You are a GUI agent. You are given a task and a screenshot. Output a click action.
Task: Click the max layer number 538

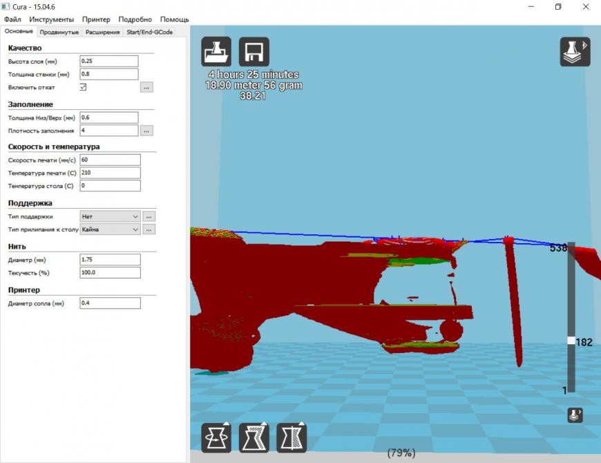(x=558, y=248)
